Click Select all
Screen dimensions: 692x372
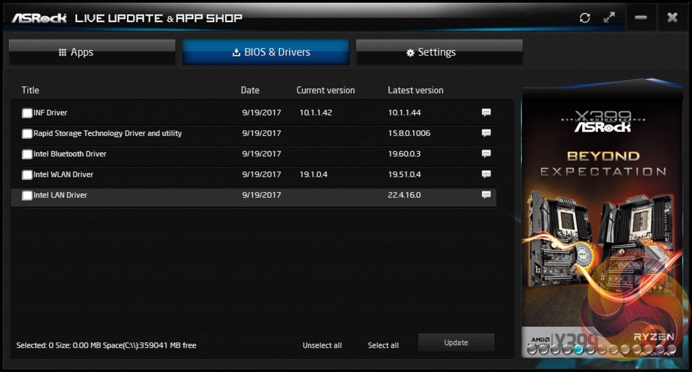click(383, 345)
